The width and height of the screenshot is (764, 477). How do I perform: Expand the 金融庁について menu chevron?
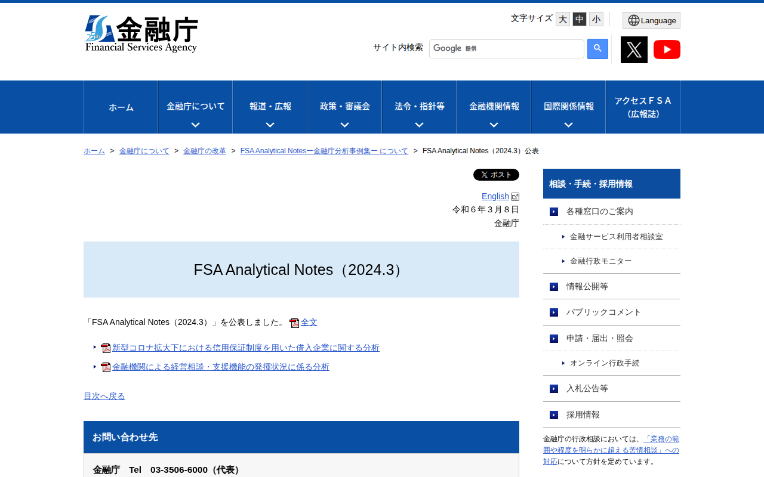(195, 125)
